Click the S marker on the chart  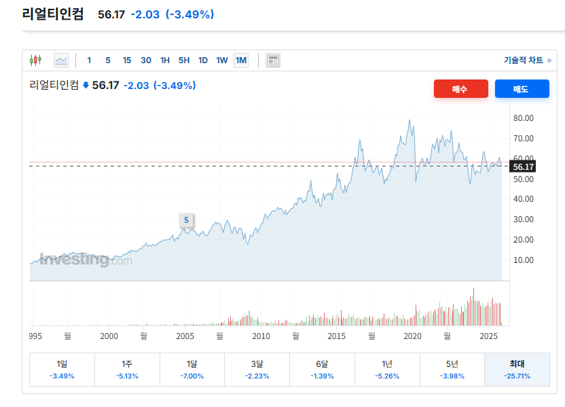click(x=186, y=219)
